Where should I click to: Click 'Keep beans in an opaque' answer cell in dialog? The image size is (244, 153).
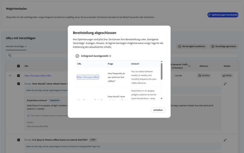[x=143, y=95]
